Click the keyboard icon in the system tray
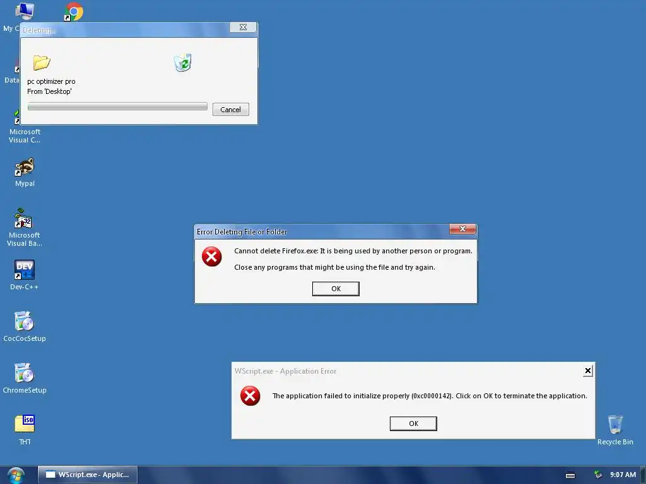Screen dimensions: 646x484 click(570, 475)
